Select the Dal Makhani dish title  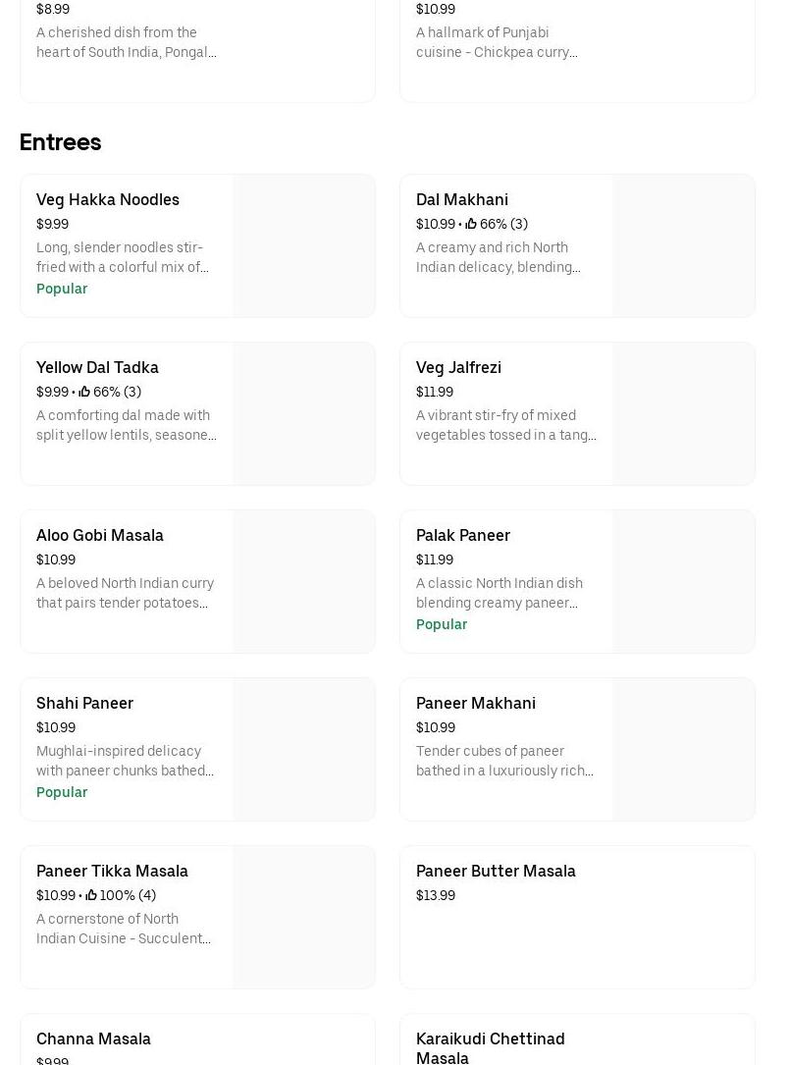462,199
